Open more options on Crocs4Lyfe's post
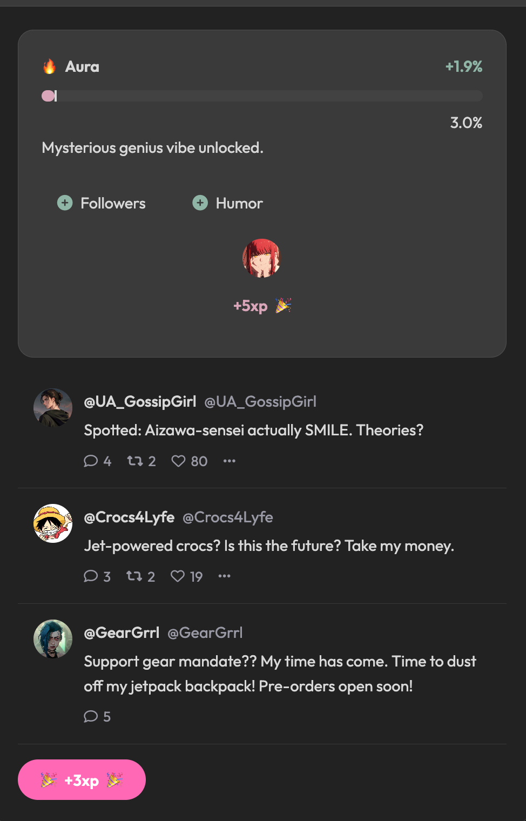 225,576
